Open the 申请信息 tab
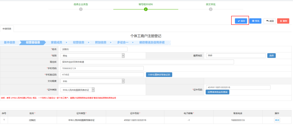Viewport: 293px width, 133px height. tap(7, 29)
